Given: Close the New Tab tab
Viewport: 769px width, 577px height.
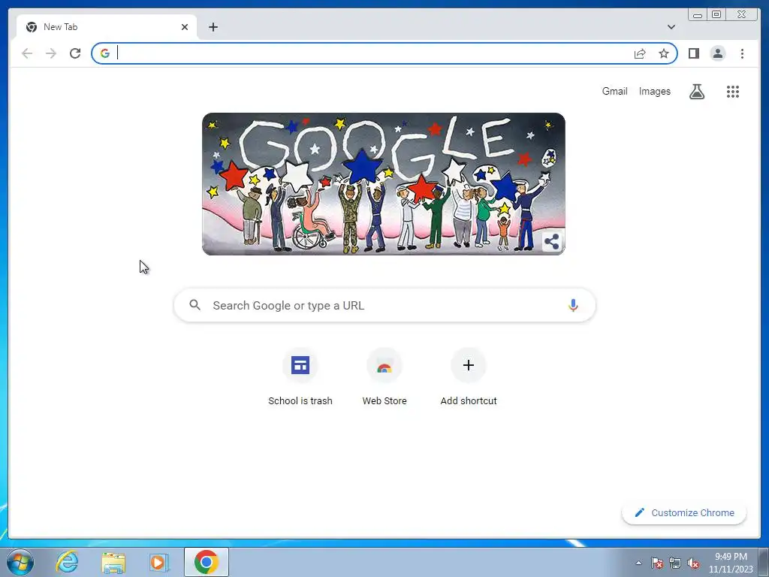Looking at the screenshot, I should coord(185,27).
